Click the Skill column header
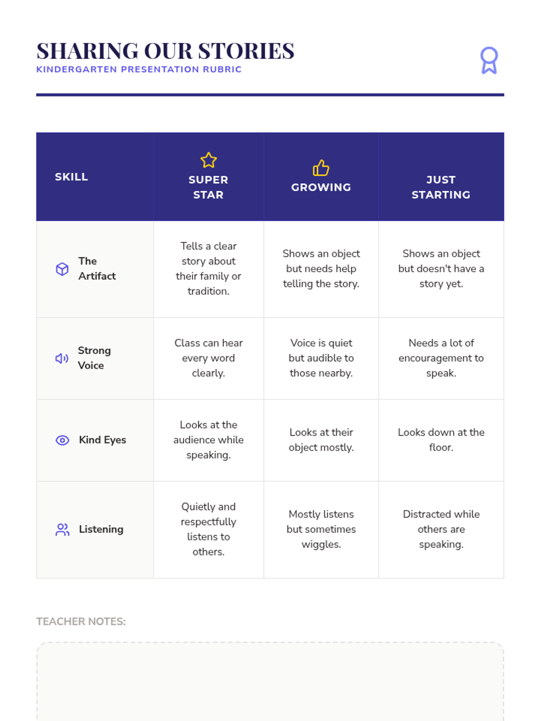Screen dimensions: 540x721 pyautogui.click(x=72, y=177)
